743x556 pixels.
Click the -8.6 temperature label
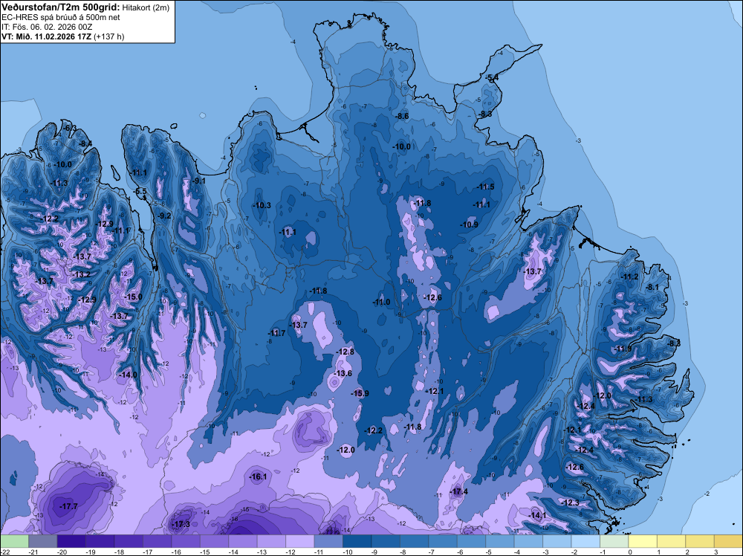pyautogui.click(x=403, y=116)
